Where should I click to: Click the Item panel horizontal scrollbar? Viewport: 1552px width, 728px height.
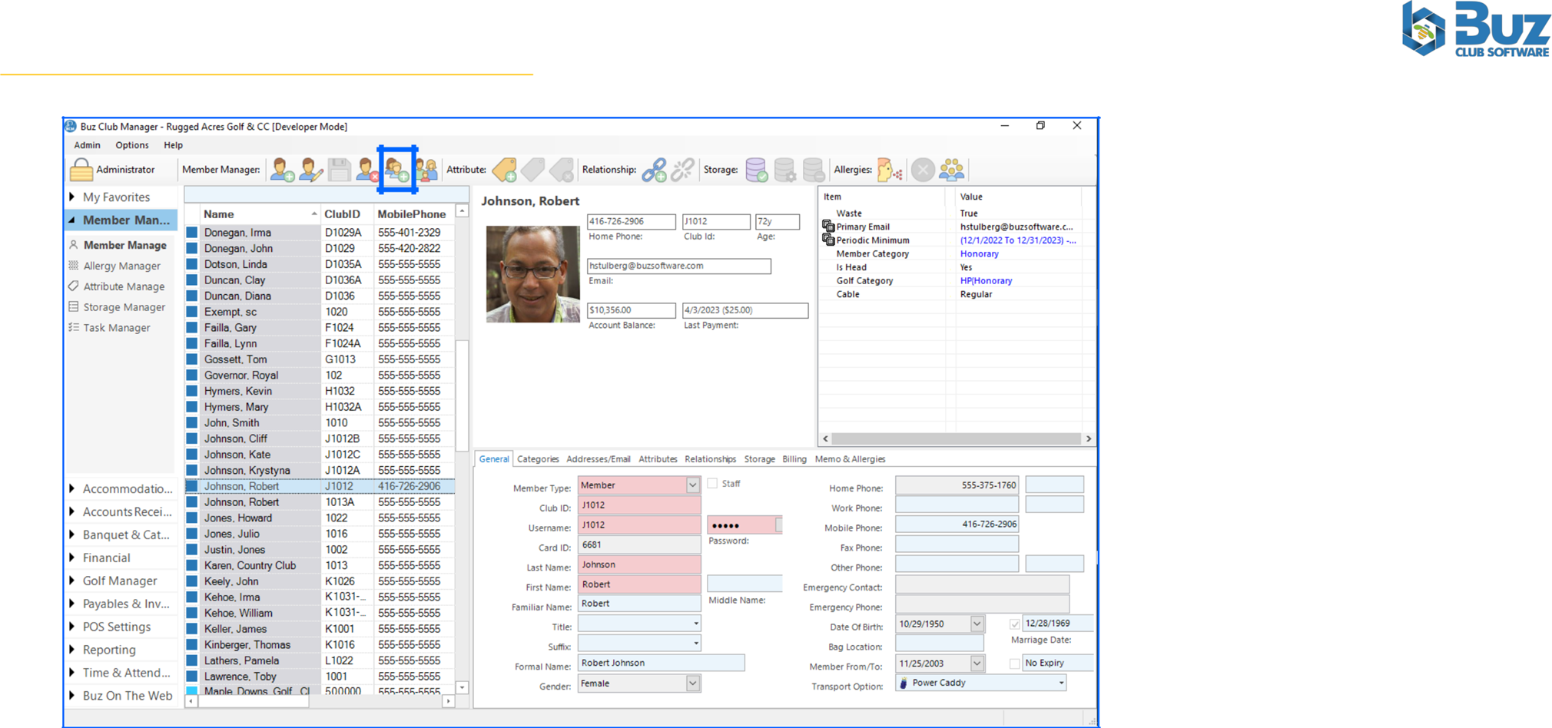(956, 438)
